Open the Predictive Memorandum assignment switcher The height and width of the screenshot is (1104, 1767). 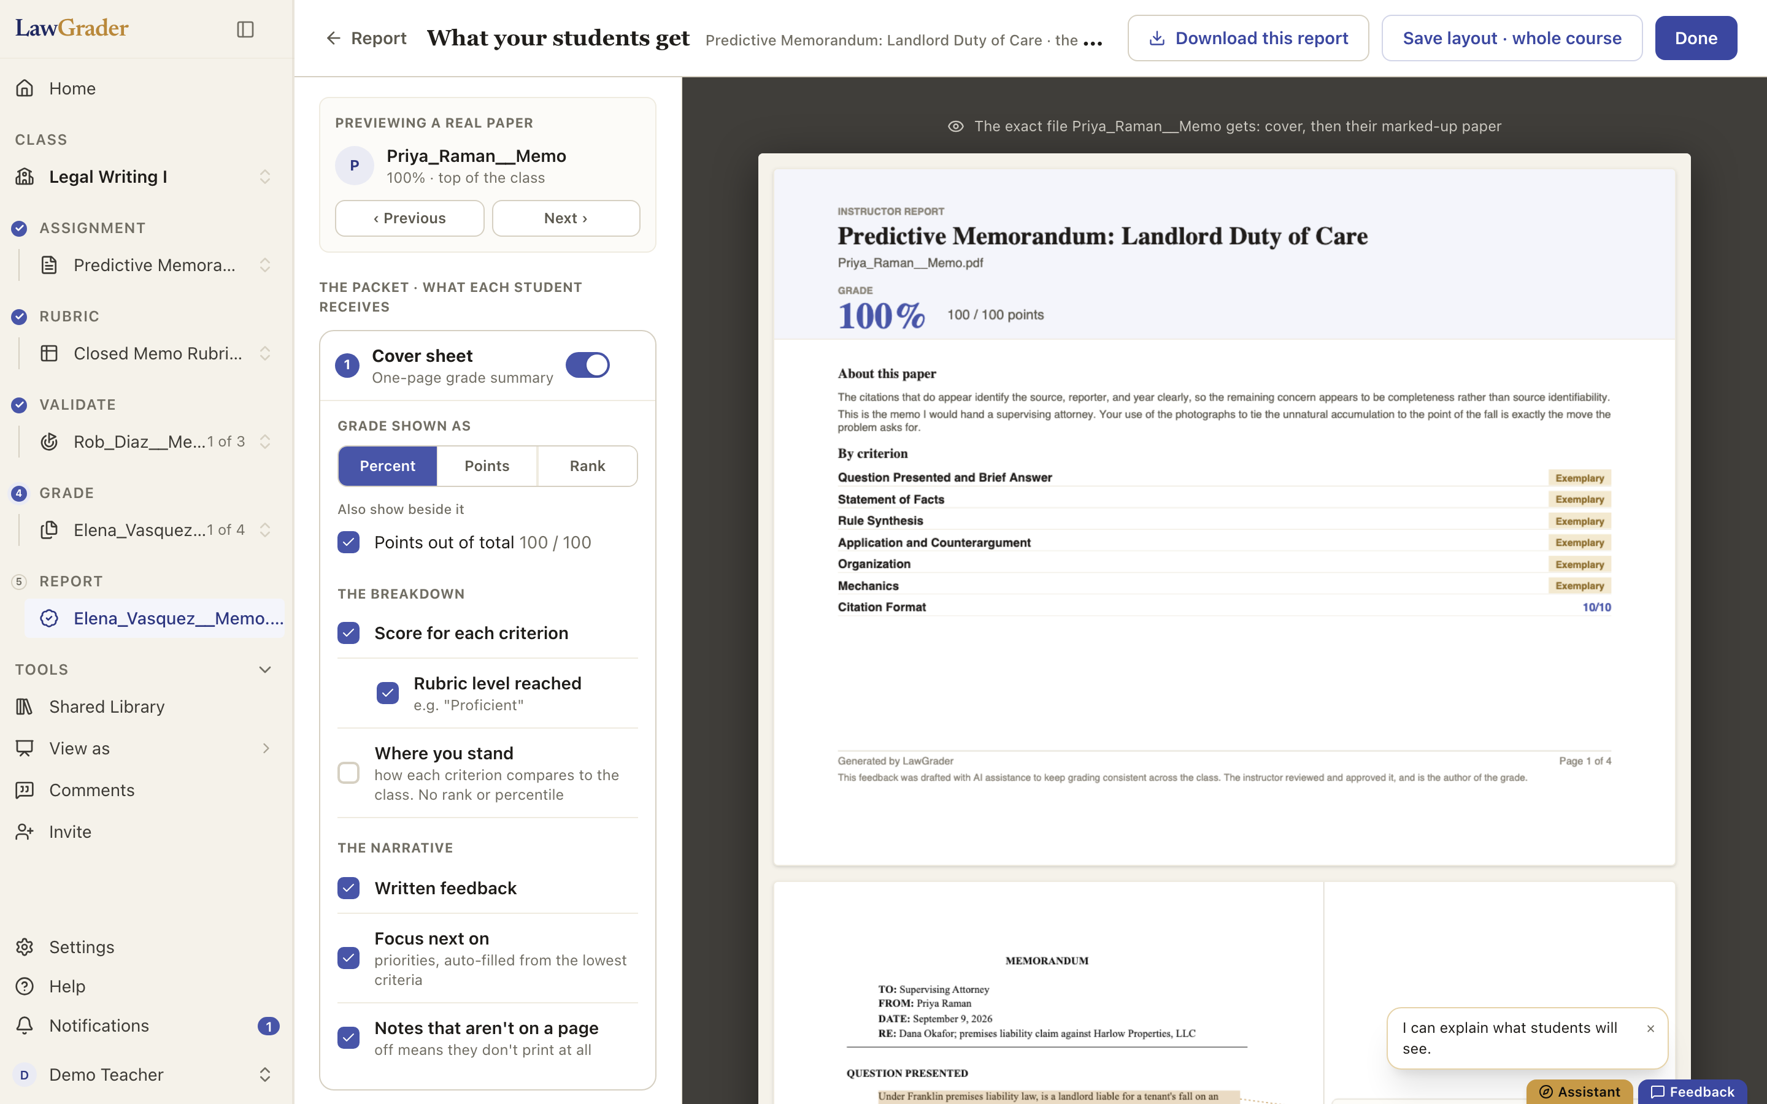pyautogui.click(x=265, y=265)
